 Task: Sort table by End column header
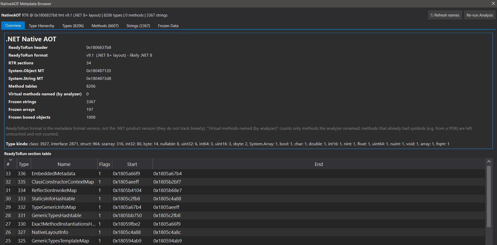tap(319, 164)
